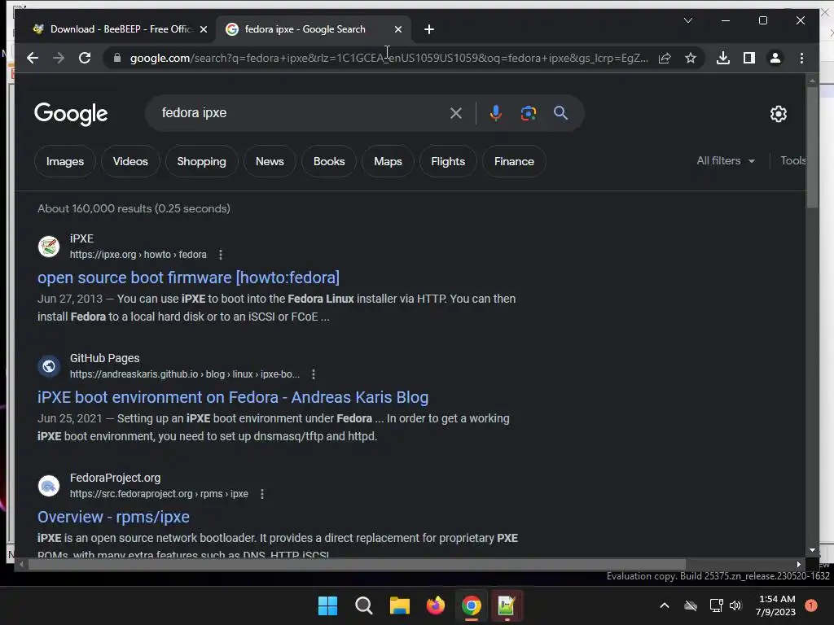Open Google quick settings gear

(x=778, y=113)
